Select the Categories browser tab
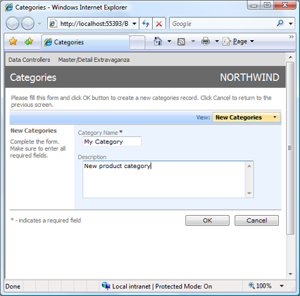 click(85, 42)
